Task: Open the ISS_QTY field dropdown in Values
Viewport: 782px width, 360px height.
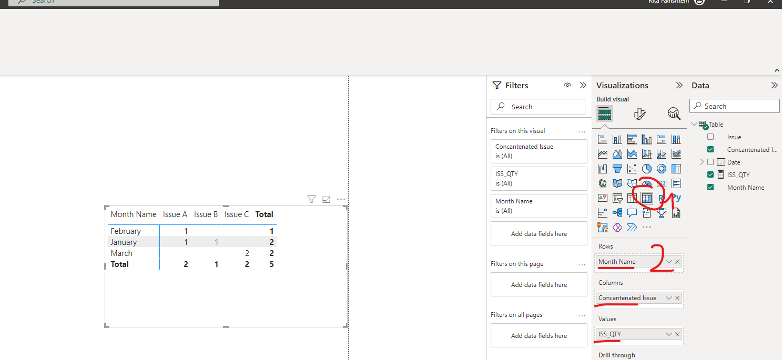Action: tap(669, 334)
